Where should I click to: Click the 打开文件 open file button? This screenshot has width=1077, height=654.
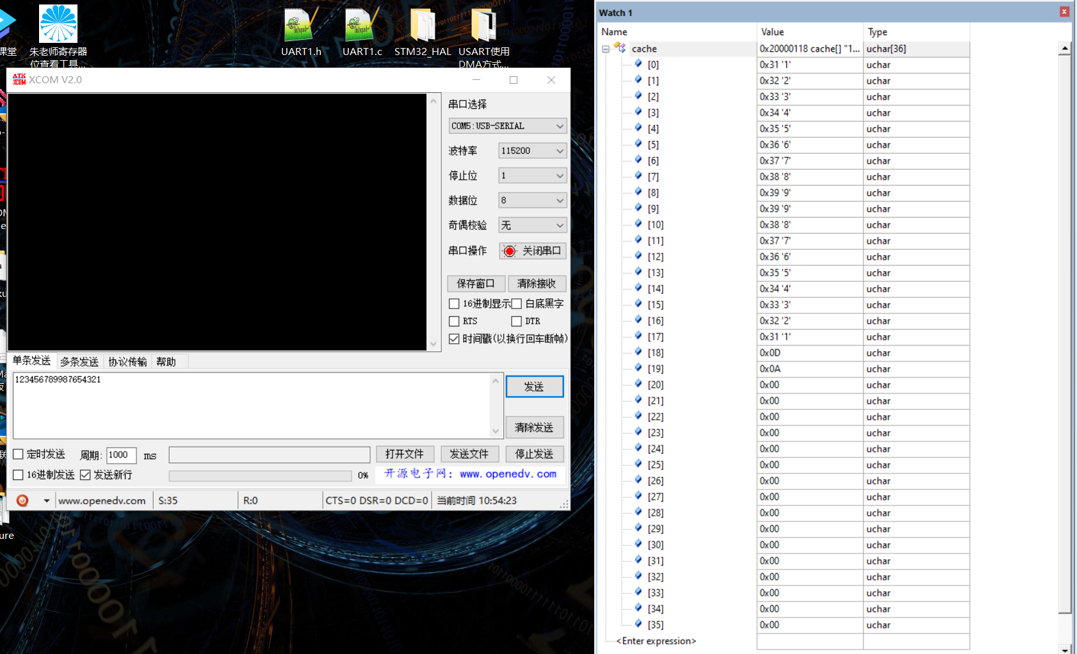tap(405, 454)
